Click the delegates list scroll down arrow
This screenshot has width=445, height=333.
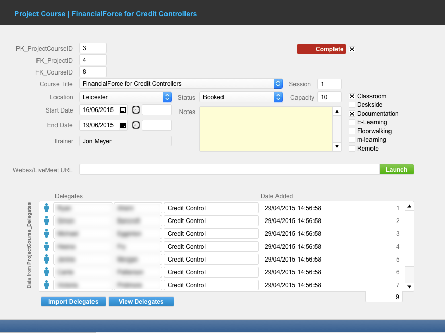[409, 287]
